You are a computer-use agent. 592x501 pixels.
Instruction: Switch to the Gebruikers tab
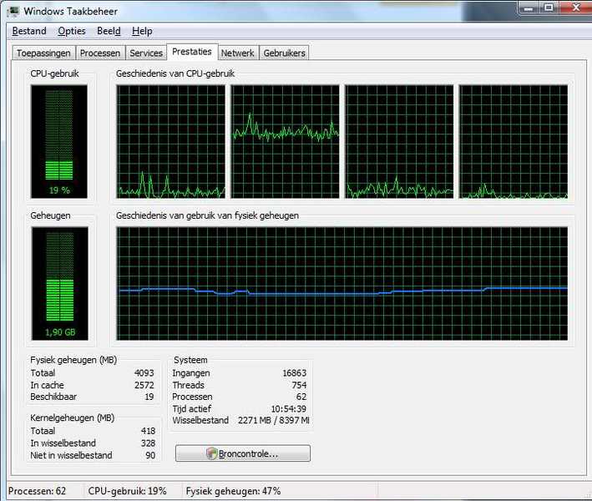pyautogui.click(x=284, y=53)
